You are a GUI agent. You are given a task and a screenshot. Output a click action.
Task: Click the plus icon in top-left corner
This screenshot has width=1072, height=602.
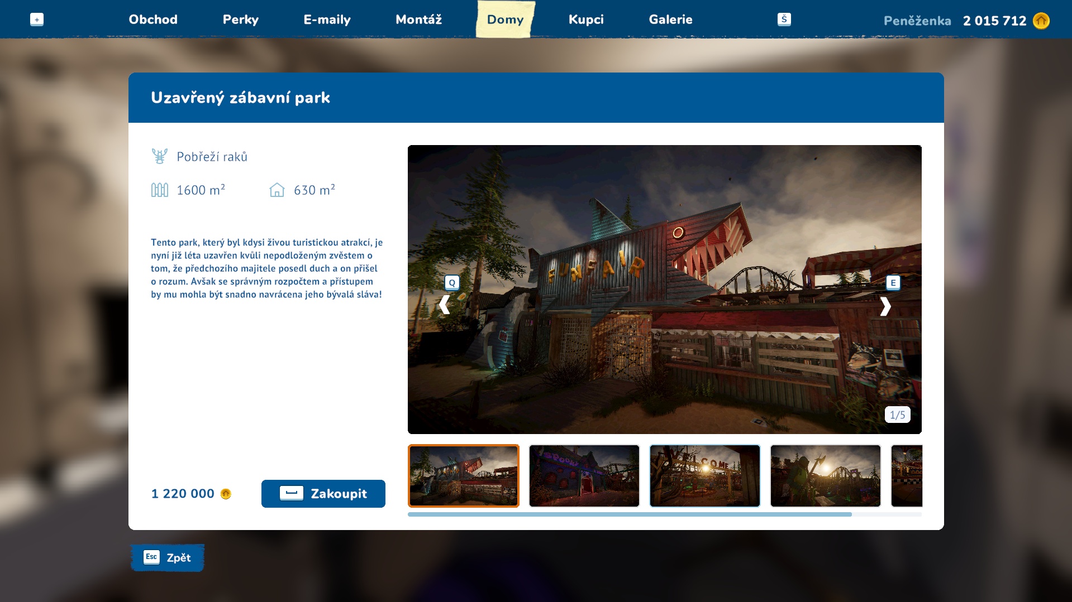pyautogui.click(x=37, y=20)
